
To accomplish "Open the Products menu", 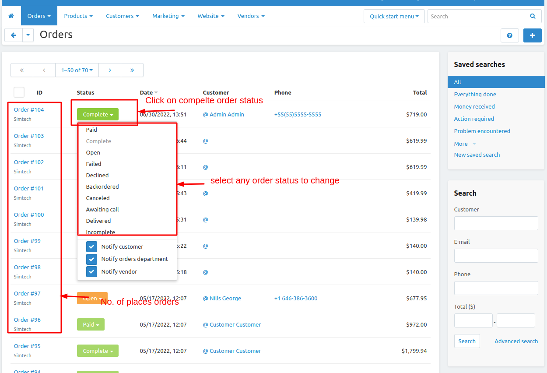I will [78, 16].
